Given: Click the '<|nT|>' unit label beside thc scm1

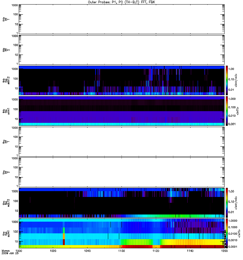Looking at the screenshot, I should pyautogui.click(x=239, y=234).
